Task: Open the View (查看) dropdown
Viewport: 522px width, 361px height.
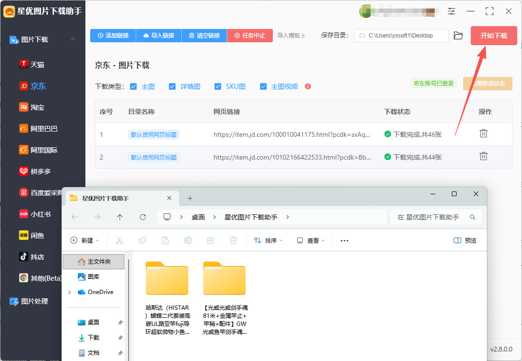Action: [x=311, y=240]
